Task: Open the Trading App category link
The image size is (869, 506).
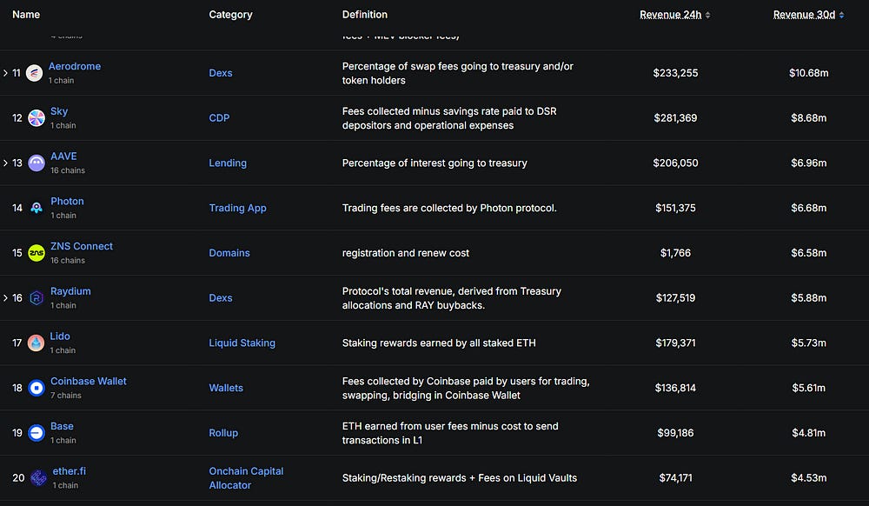Action: (x=238, y=208)
